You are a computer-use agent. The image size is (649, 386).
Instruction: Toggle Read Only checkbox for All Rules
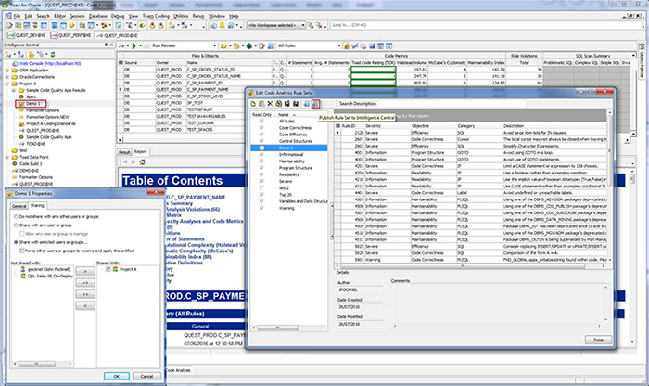click(261, 121)
